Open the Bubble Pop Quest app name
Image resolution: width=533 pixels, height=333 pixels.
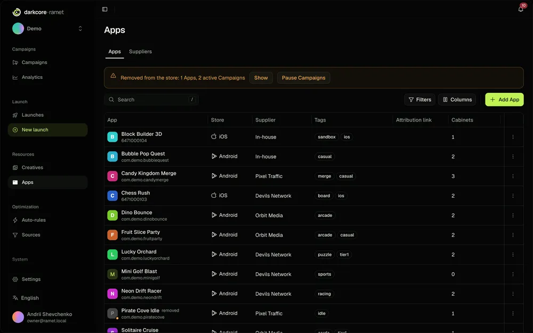pyautogui.click(x=143, y=153)
